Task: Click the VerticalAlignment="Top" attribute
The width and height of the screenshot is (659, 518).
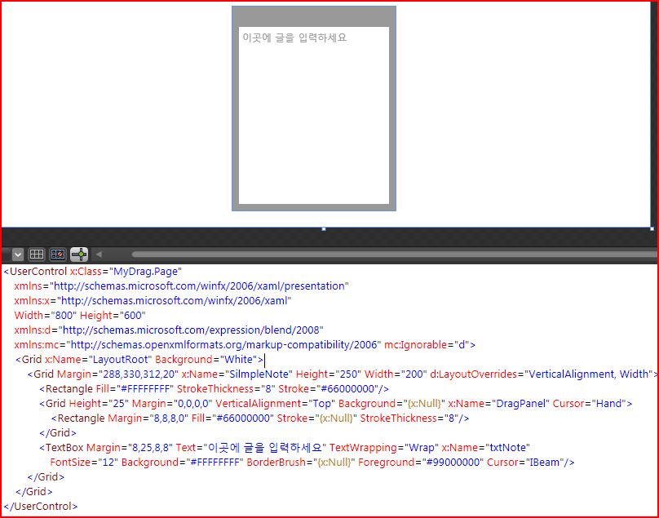Action: [276, 404]
